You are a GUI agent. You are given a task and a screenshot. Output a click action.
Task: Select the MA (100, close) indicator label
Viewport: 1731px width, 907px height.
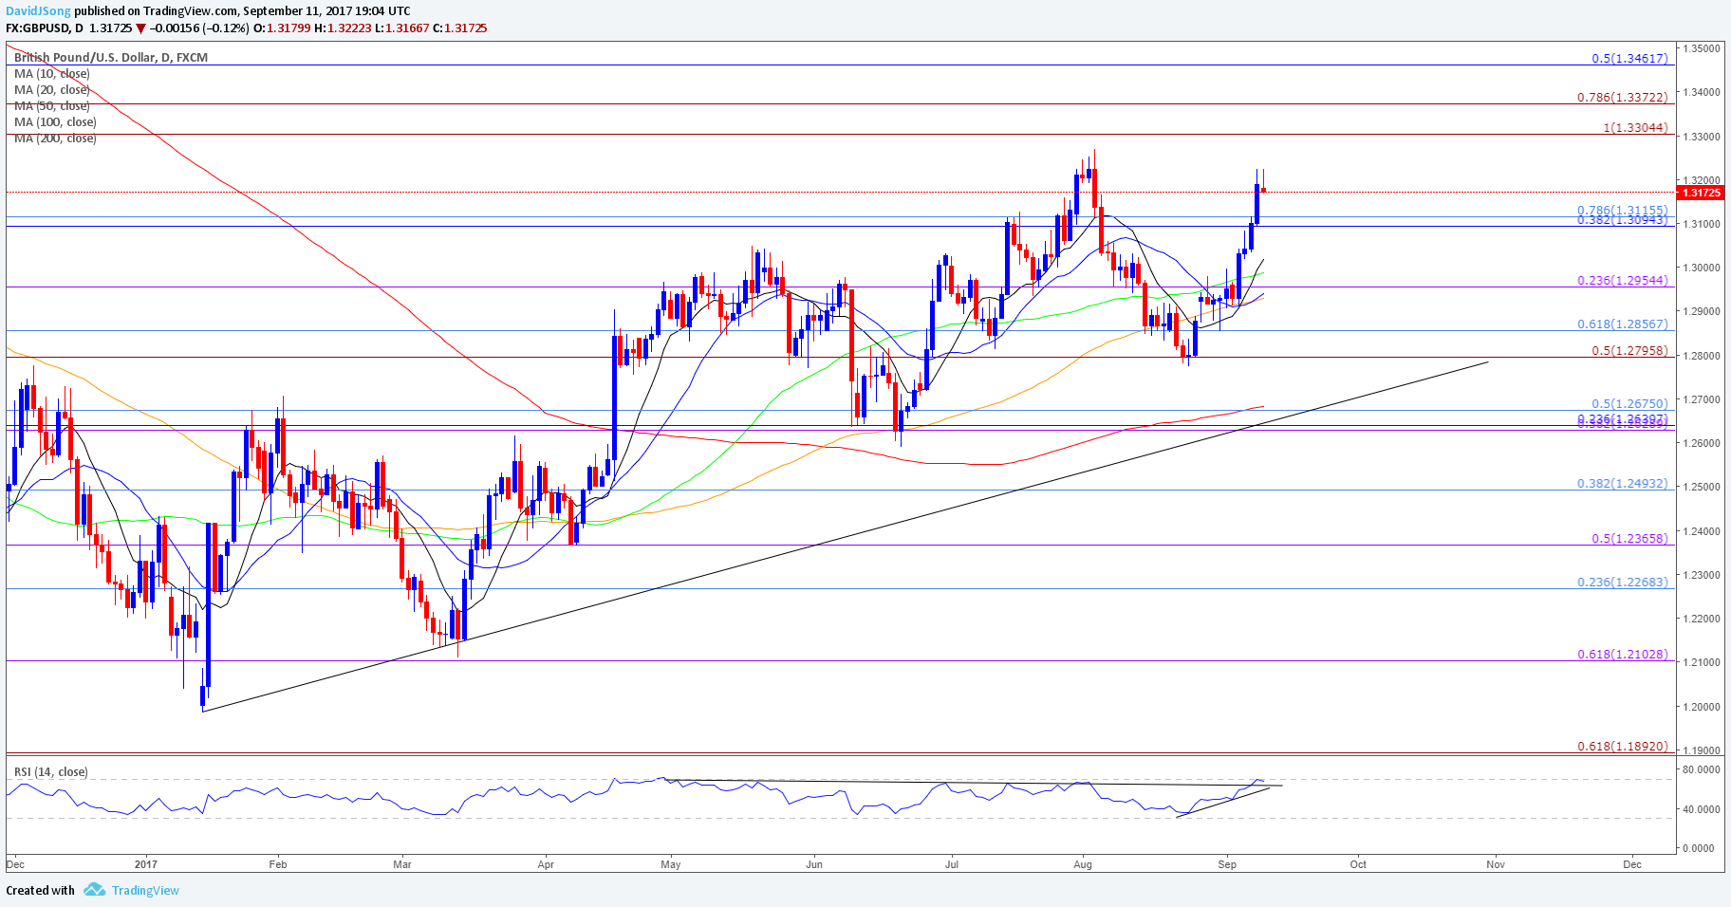(x=55, y=122)
